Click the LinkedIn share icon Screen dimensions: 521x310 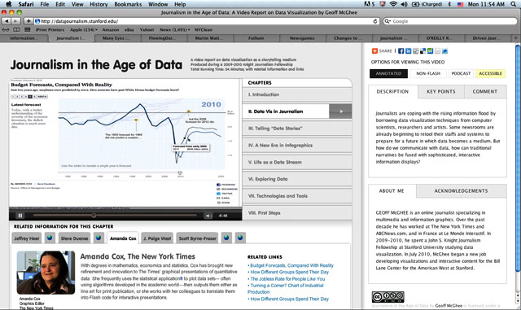click(x=409, y=50)
